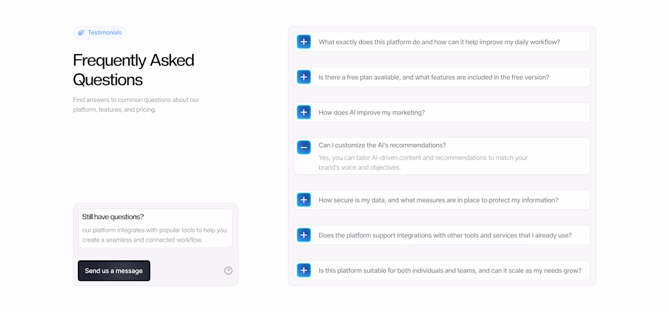Click the answer text starting 'Yes, you can tailor'

tap(423, 163)
